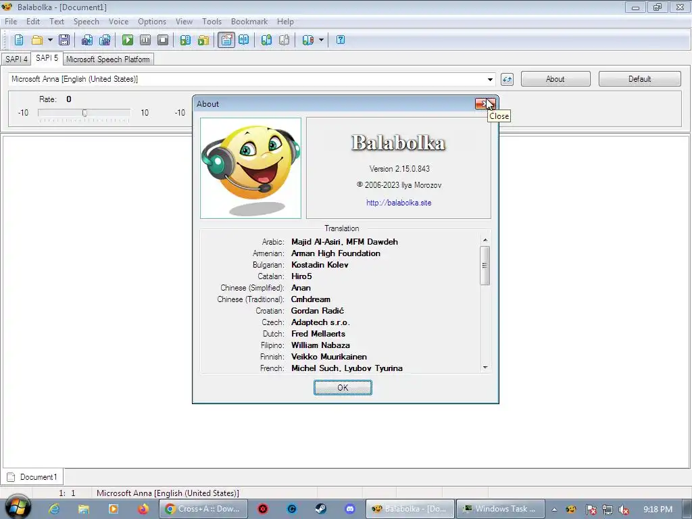Viewport: 692px width, 519px height.
Task: Switch to the Microsoft Speech Platform tab
Action: tap(108, 59)
